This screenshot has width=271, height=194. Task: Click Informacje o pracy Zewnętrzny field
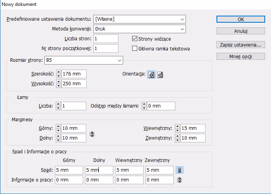[160, 180]
